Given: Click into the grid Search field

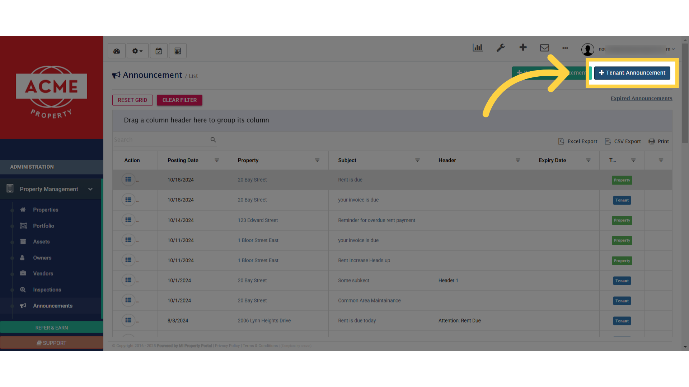Looking at the screenshot, I should tap(161, 140).
